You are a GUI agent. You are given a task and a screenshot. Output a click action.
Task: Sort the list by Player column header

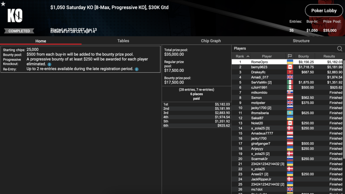coord(266,56)
